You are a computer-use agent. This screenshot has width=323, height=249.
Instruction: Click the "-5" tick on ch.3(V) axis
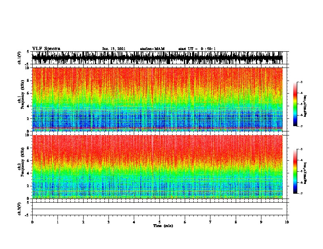point(27,215)
